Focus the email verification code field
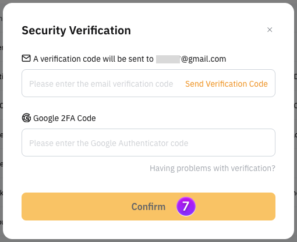297x242 pixels. pyautogui.click(x=148, y=83)
